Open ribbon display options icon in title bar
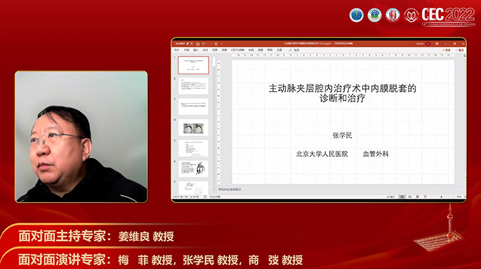 tap(437, 44)
